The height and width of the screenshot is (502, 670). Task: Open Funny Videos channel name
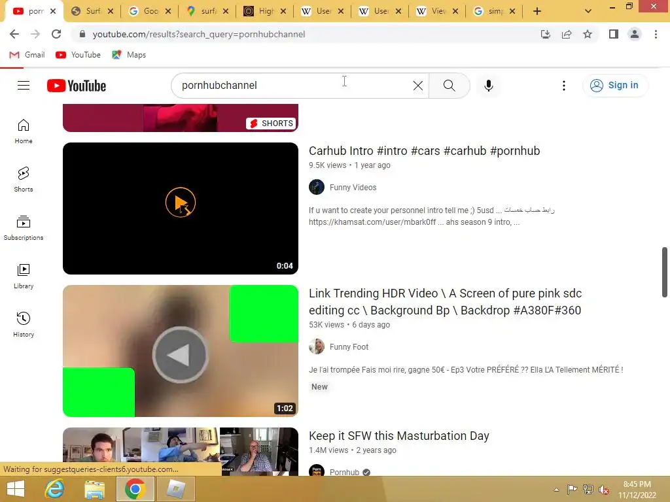[x=353, y=188]
